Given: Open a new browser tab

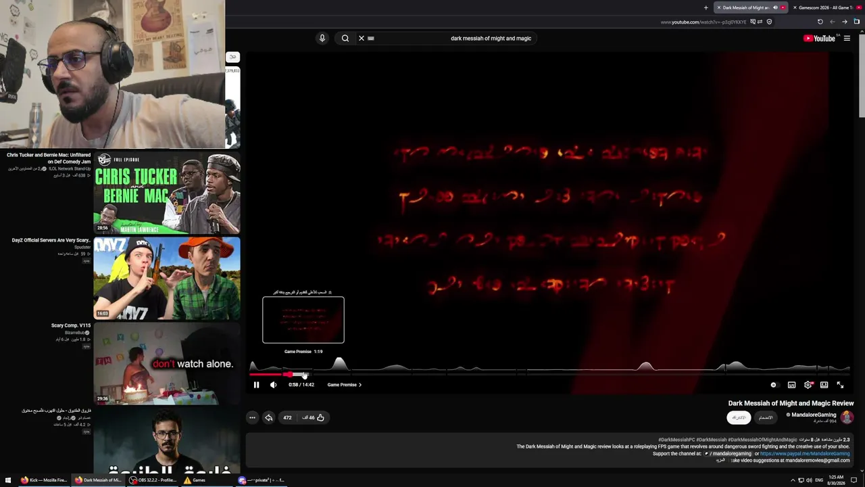Looking at the screenshot, I should tap(706, 7).
